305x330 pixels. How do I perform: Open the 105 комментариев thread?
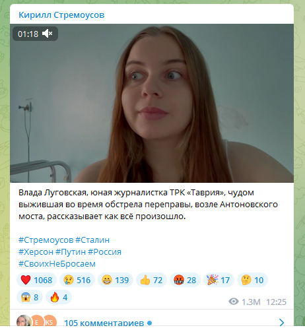pos(104,323)
